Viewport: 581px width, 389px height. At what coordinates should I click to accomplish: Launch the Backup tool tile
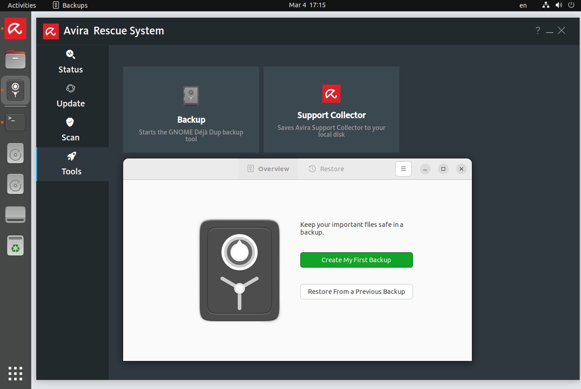(x=191, y=110)
